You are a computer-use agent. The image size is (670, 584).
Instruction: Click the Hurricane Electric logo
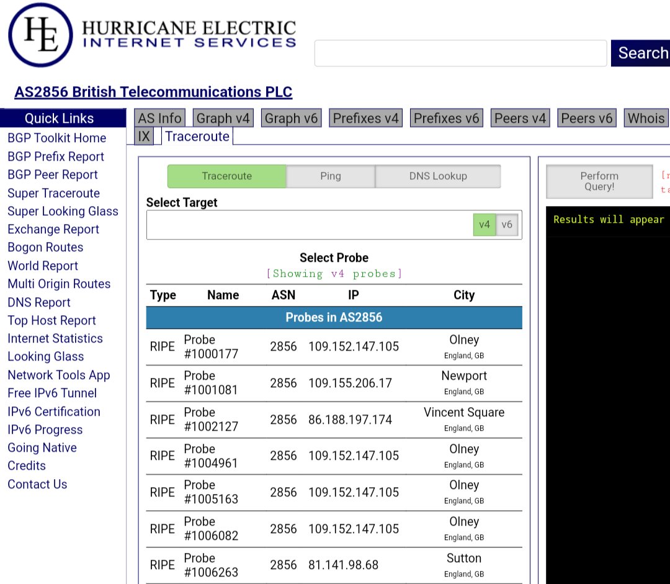coord(152,35)
